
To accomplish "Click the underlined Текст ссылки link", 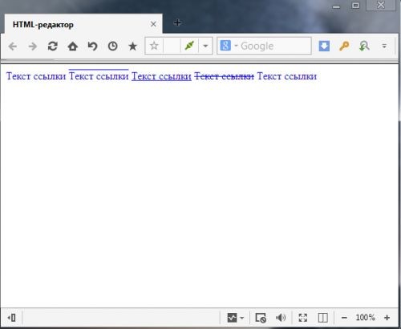I will coord(161,76).
